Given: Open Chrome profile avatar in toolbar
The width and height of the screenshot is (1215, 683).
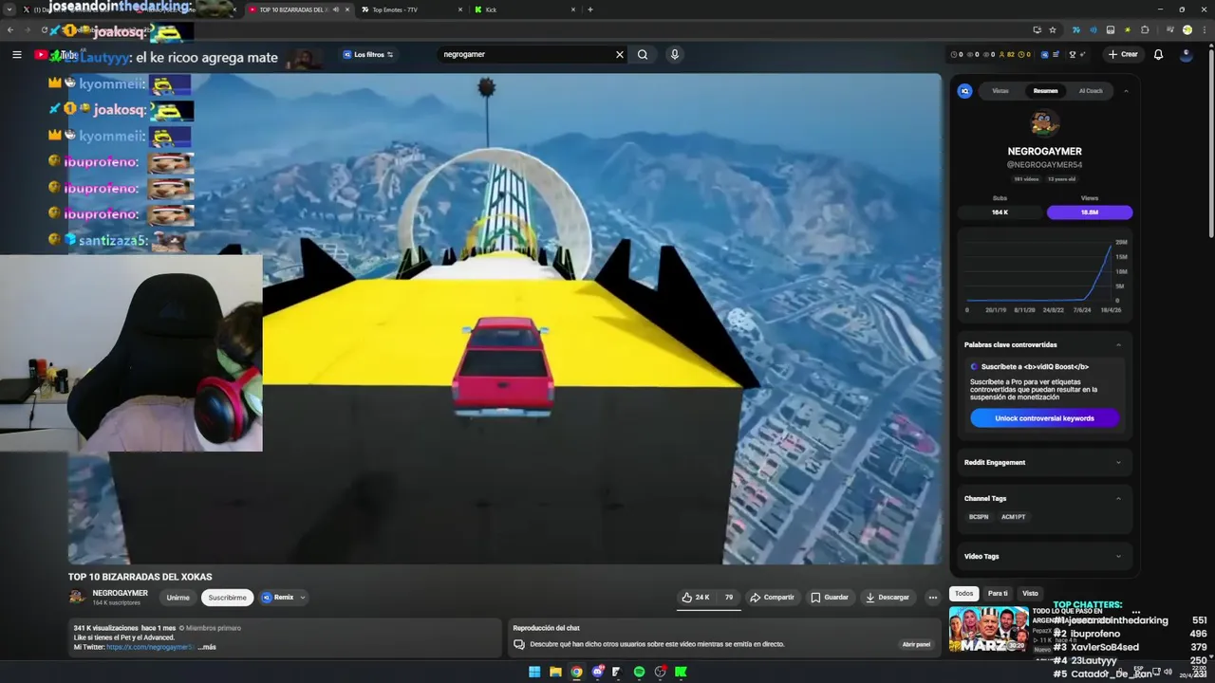Looking at the screenshot, I should pos(1187,29).
